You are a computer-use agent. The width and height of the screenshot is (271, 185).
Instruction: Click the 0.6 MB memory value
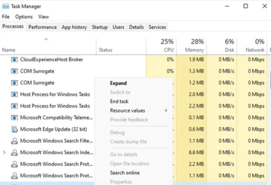pyautogui.click(x=196, y=129)
